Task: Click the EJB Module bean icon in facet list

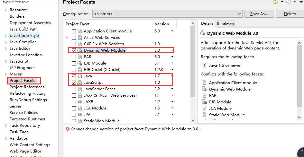Action: click(80, 63)
